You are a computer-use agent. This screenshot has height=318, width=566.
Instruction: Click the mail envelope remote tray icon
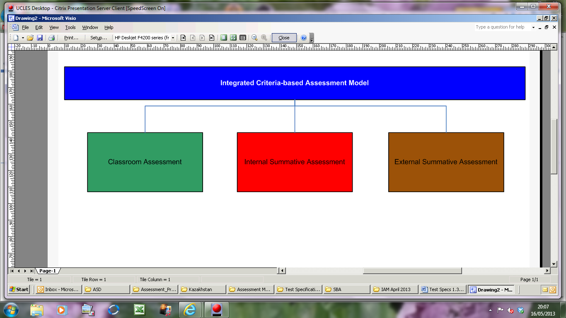(545, 290)
